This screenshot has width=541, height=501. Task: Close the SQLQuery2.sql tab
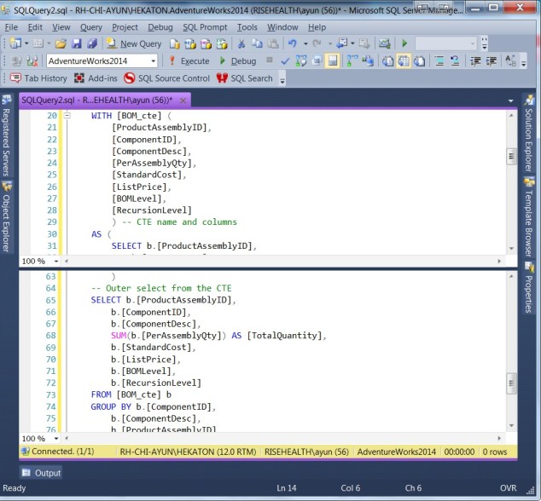click(182, 100)
